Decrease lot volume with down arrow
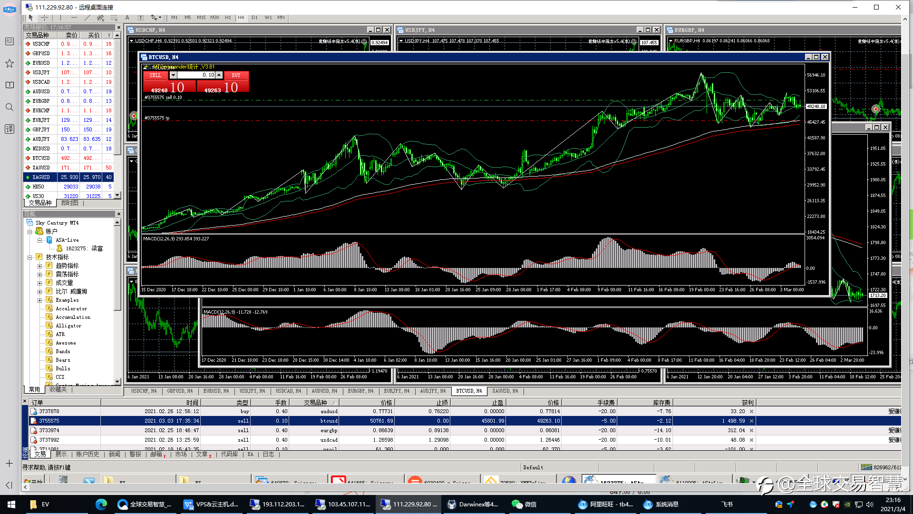913x514 pixels. click(x=173, y=75)
